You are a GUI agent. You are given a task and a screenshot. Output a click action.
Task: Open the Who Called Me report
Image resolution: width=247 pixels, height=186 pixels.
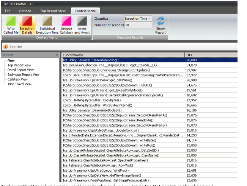coord(11,25)
